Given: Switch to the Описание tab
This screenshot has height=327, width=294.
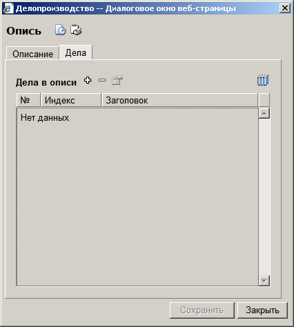Looking at the screenshot, I should (32, 54).
